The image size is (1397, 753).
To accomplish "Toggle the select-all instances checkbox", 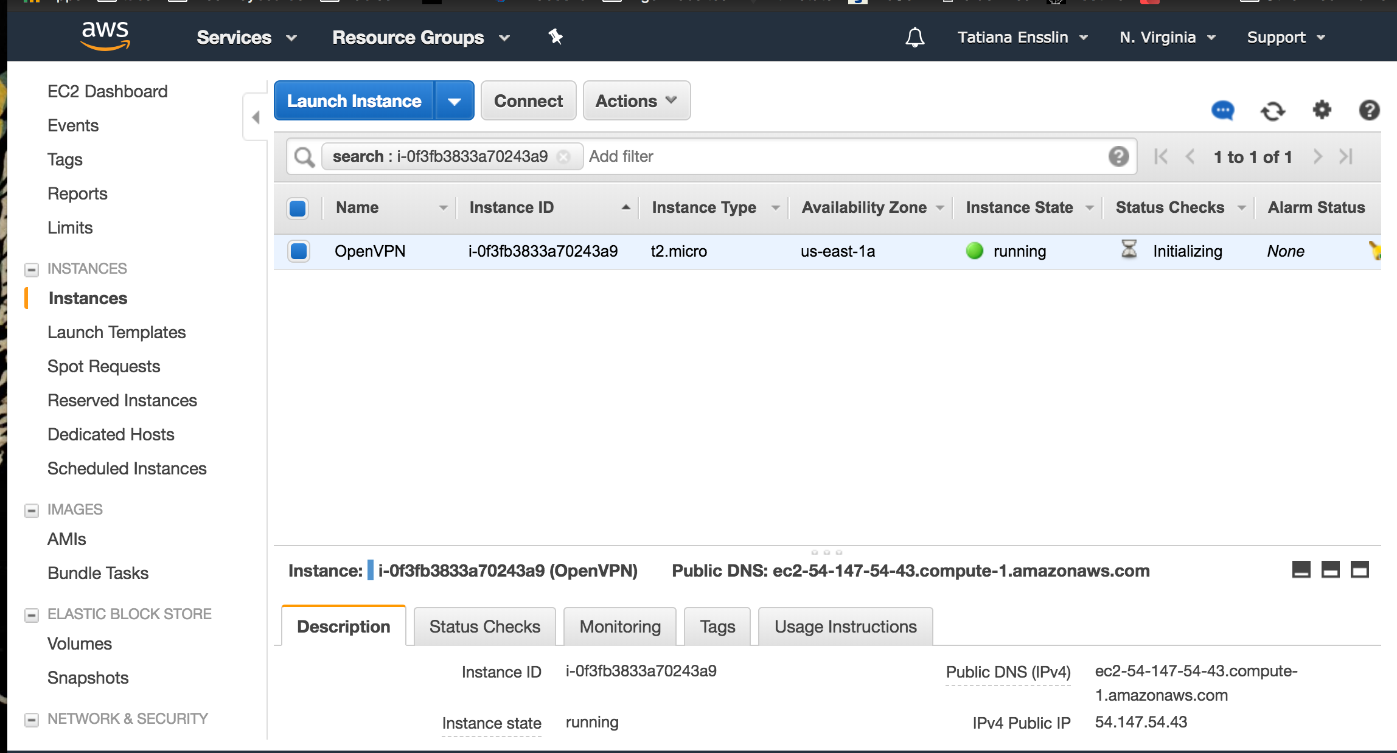I will tap(298, 208).
